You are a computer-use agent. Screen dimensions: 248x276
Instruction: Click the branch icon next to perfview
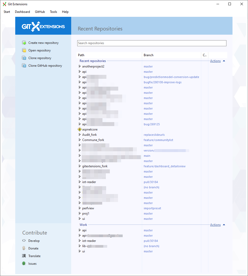click(80, 208)
